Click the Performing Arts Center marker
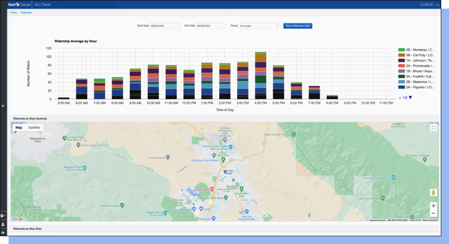 (x=231, y=147)
